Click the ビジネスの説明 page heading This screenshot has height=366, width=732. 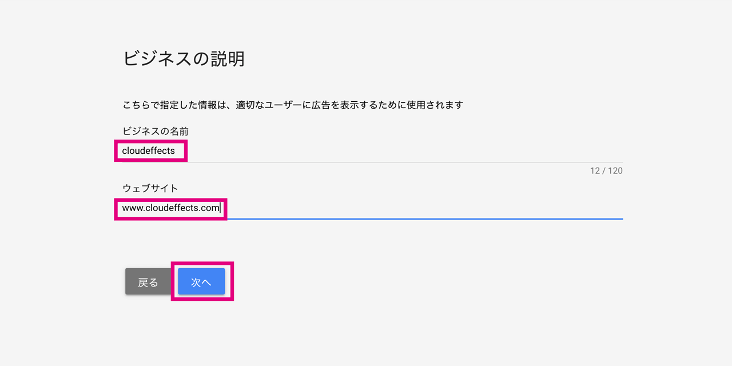tap(184, 58)
